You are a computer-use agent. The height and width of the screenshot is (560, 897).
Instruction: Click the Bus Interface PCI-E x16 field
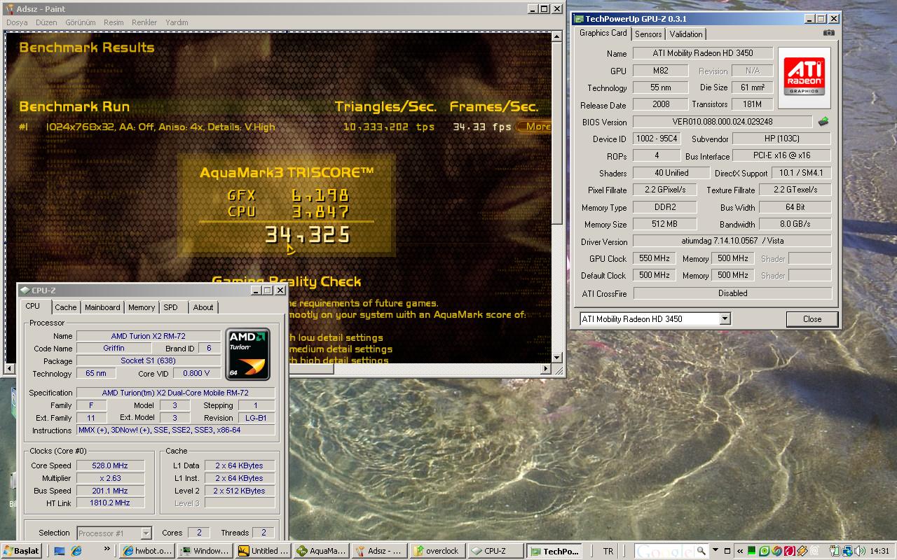[782, 156]
